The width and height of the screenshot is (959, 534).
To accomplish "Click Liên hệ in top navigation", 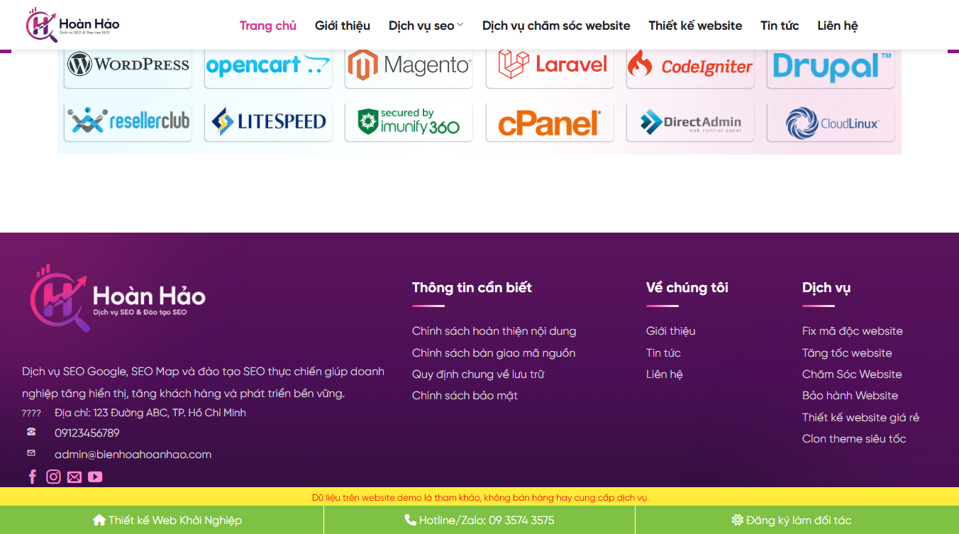I will [838, 26].
